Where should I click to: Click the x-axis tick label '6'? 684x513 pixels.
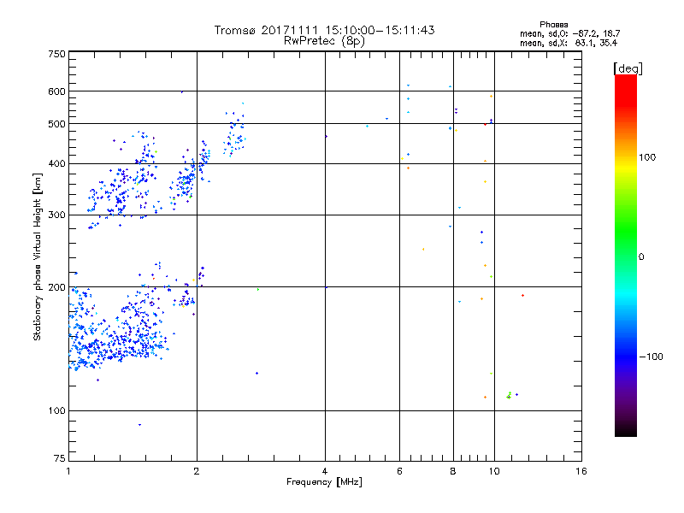(x=399, y=471)
